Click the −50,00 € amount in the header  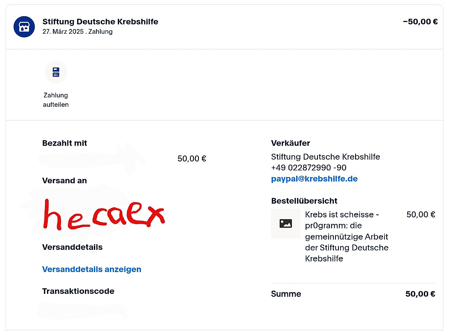click(x=420, y=22)
